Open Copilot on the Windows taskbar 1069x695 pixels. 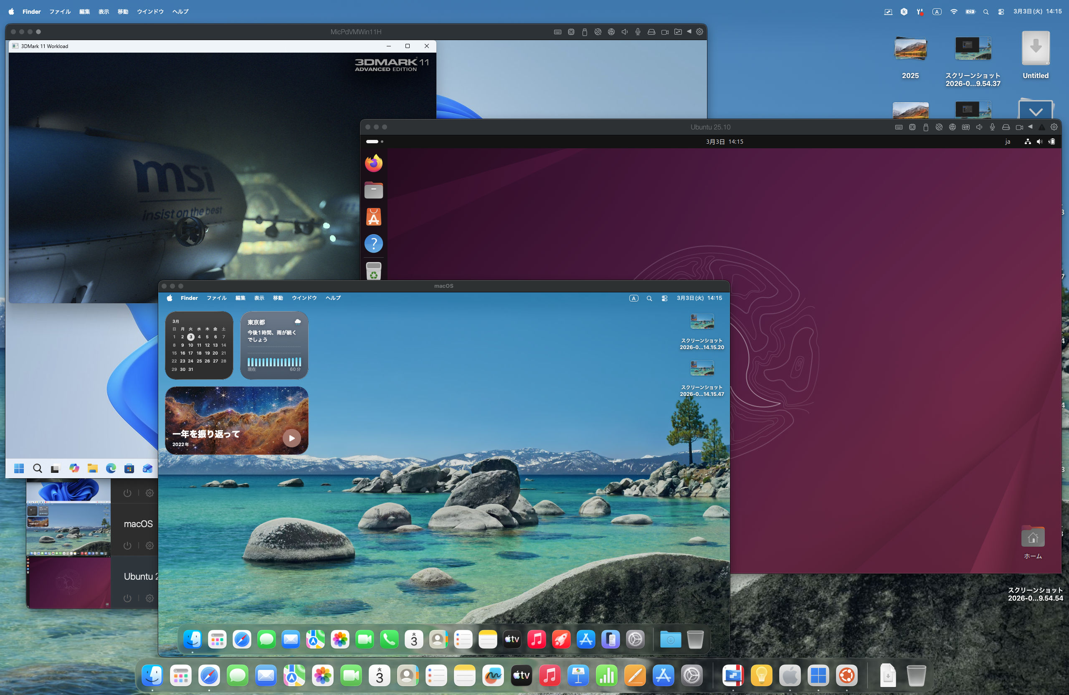click(x=74, y=469)
